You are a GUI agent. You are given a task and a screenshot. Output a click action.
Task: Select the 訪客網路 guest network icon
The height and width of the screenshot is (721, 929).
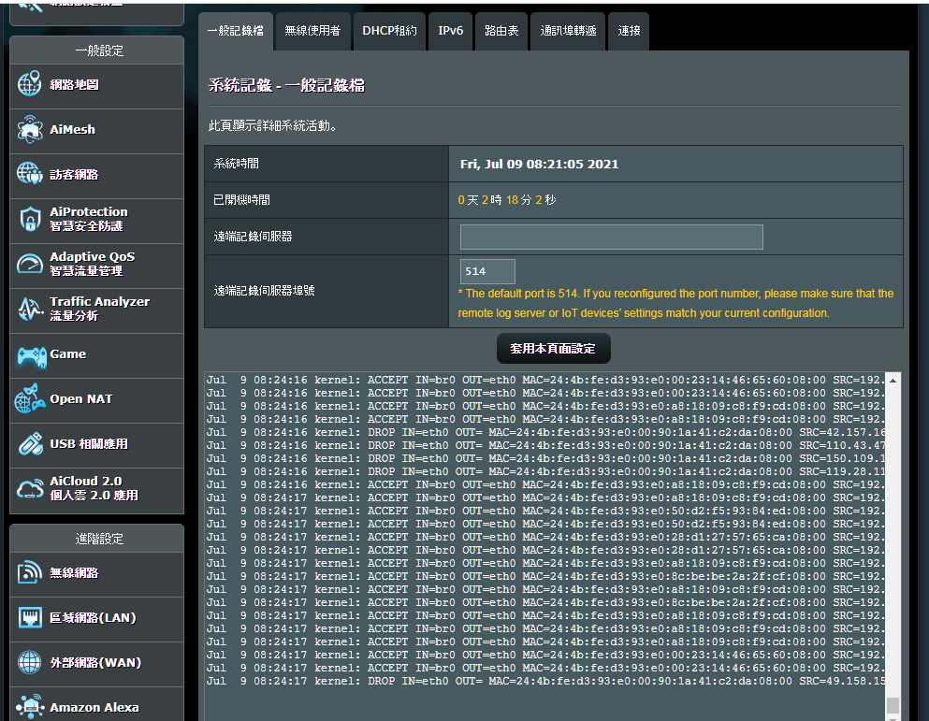pos(29,174)
